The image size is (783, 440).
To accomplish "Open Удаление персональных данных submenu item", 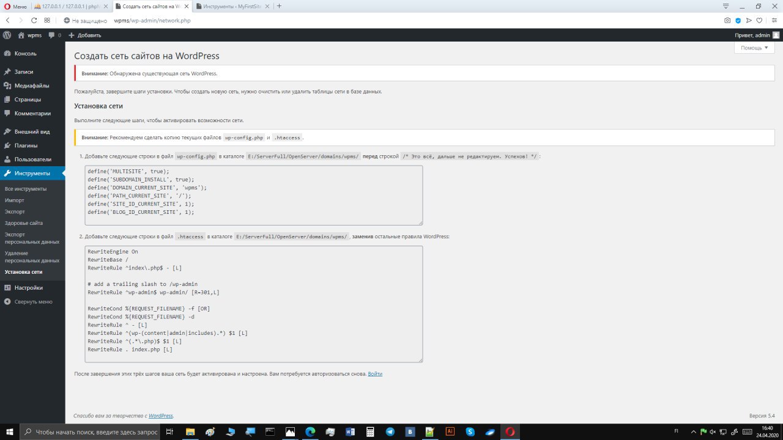I will pyautogui.click(x=32, y=257).
